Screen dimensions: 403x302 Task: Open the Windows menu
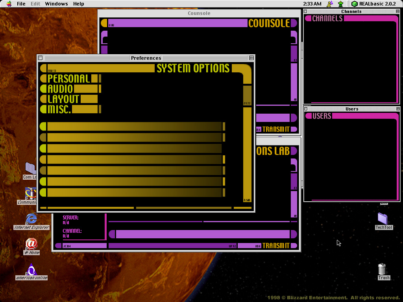(x=56, y=4)
